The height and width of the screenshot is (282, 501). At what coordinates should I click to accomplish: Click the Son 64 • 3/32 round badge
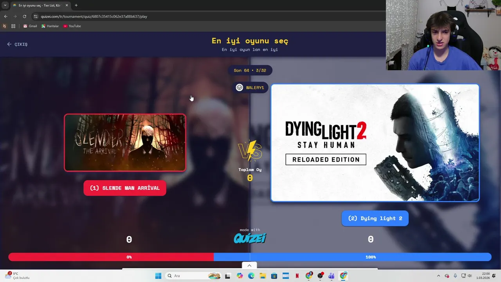250,70
